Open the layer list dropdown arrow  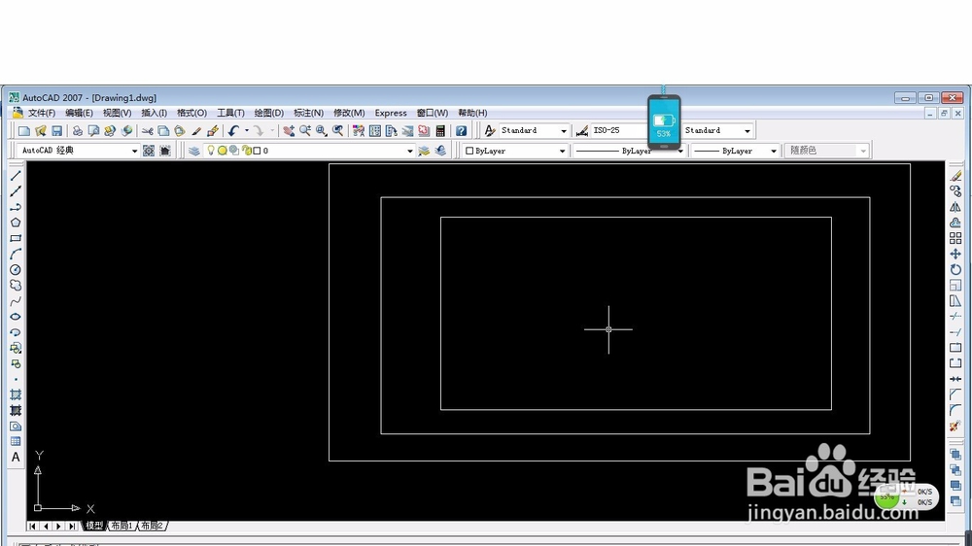coord(410,151)
